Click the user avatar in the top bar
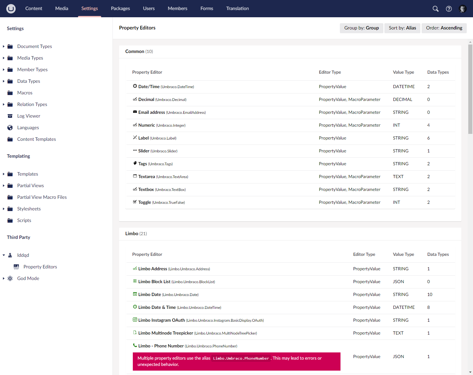 [x=463, y=8]
